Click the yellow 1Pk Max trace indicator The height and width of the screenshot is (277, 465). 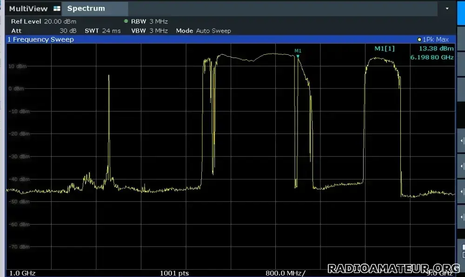point(419,40)
